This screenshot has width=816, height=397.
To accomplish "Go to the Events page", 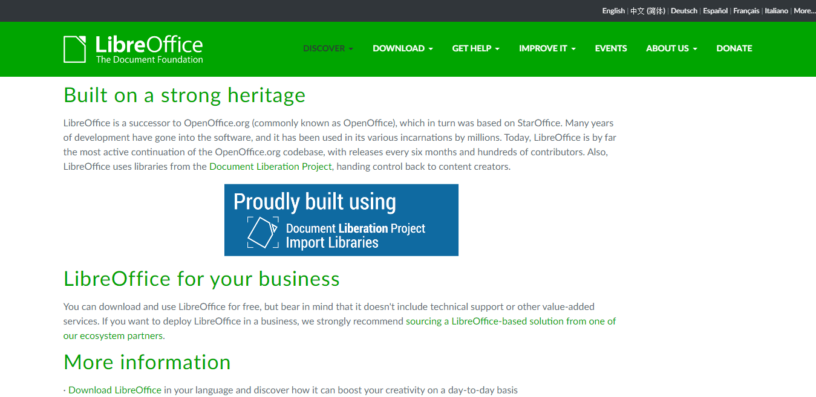I will click(611, 48).
